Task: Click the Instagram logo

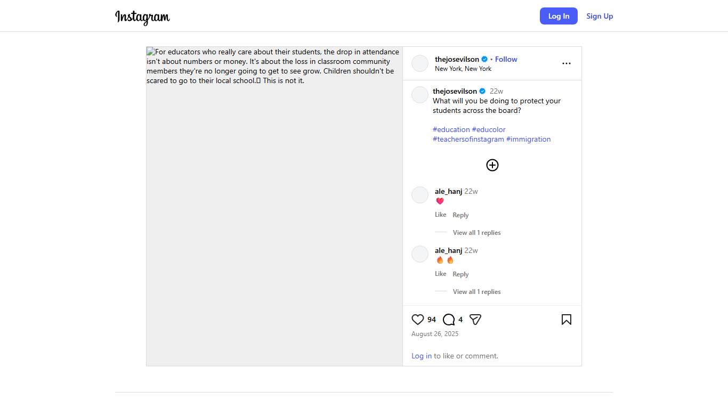Action: tap(142, 17)
